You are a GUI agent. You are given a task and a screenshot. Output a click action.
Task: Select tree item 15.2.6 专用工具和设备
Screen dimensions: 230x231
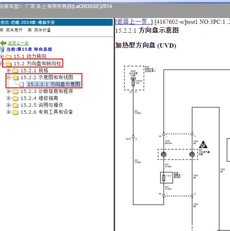[x=47, y=112]
